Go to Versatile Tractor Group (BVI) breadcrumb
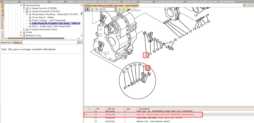This screenshot has height=123, width=254. [34, 2]
